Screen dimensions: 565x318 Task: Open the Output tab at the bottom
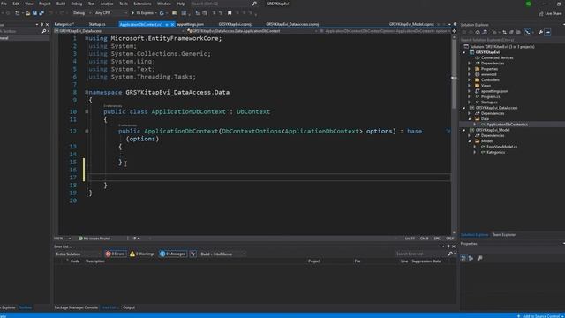click(129, 307)
